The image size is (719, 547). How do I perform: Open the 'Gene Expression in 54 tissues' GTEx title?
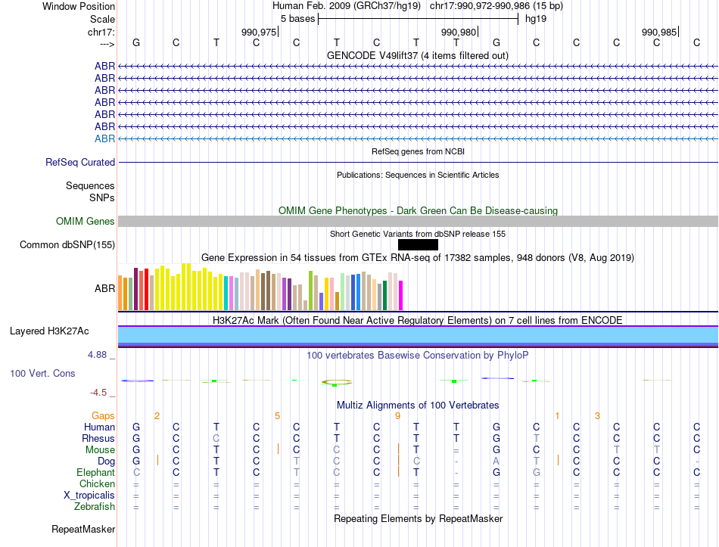418,258
